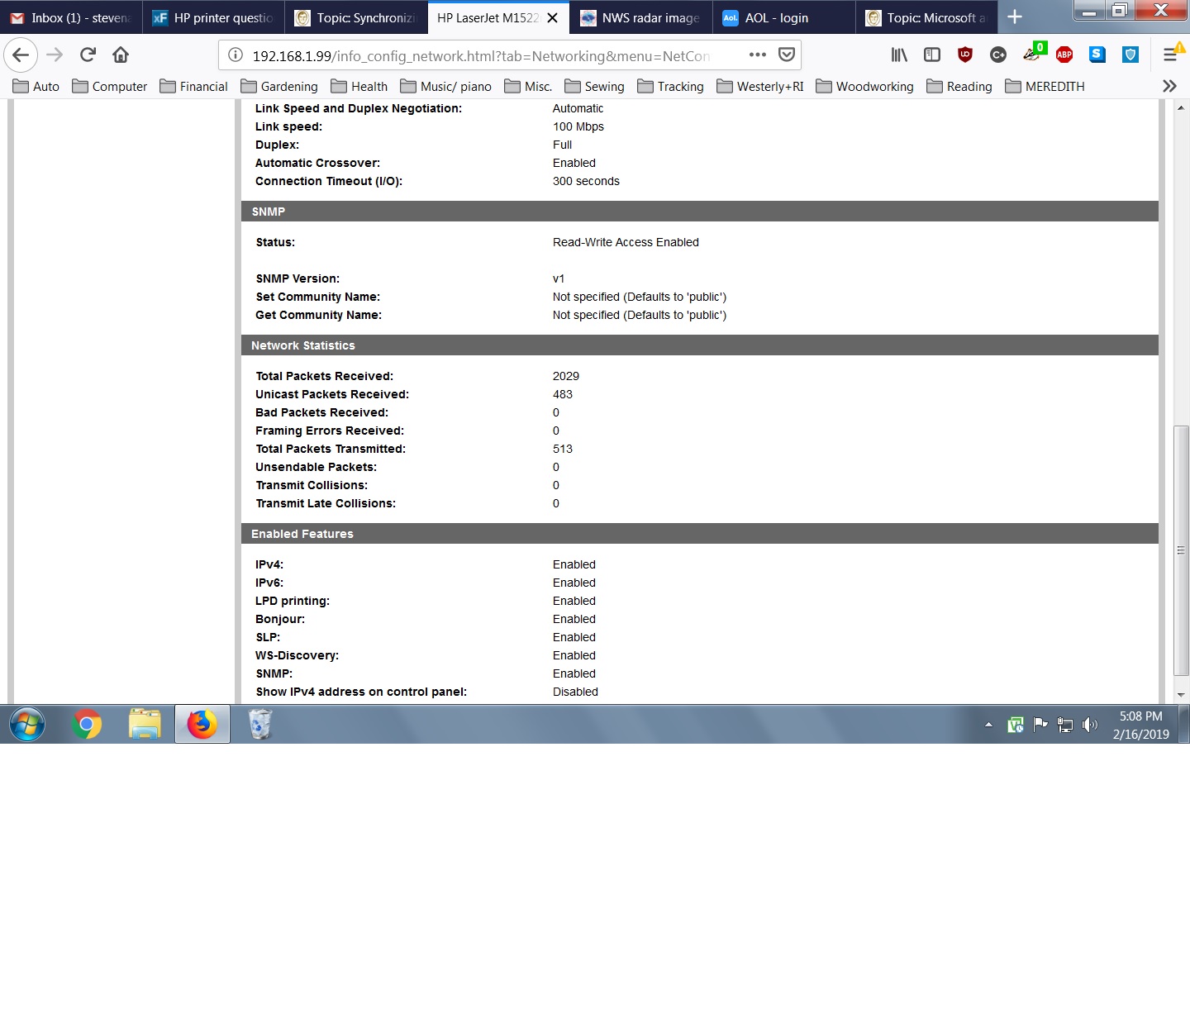1190x1023 pixels.
Task: Save page to Pocket
Action: pyautogui.click(x=787, y=55)
